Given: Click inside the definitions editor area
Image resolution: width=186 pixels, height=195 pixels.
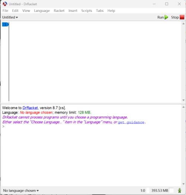Looking at the screenshot, I should tap(95, 62).
